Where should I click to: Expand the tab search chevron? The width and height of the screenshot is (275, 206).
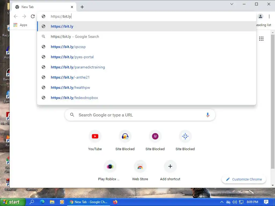(232, 4)
